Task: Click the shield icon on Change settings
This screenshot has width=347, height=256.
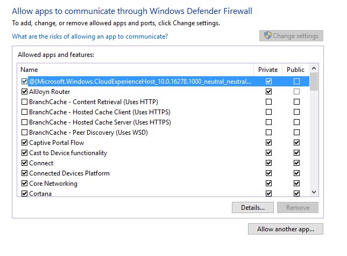Action: (x=268, y=35)
